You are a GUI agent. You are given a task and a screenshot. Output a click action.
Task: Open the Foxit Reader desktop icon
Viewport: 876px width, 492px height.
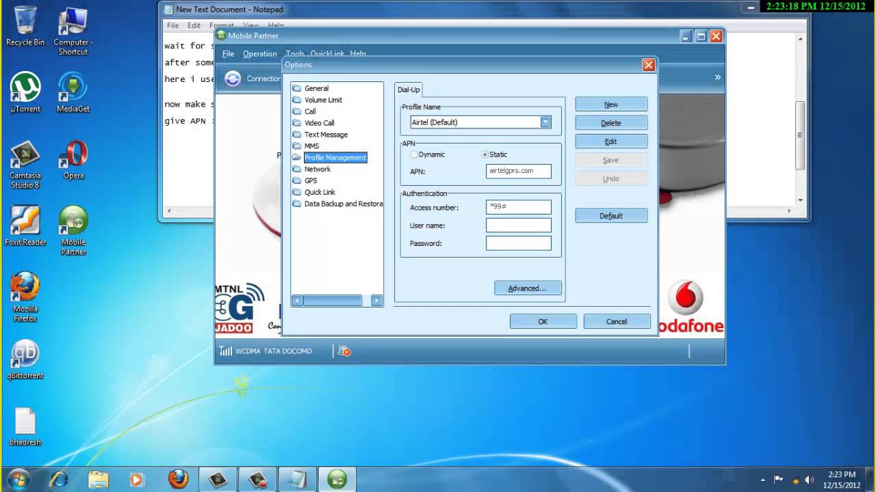click(x=25, y=225)
